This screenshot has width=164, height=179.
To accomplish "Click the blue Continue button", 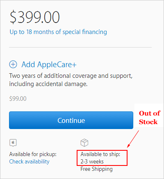I will (x=71, y=120).
